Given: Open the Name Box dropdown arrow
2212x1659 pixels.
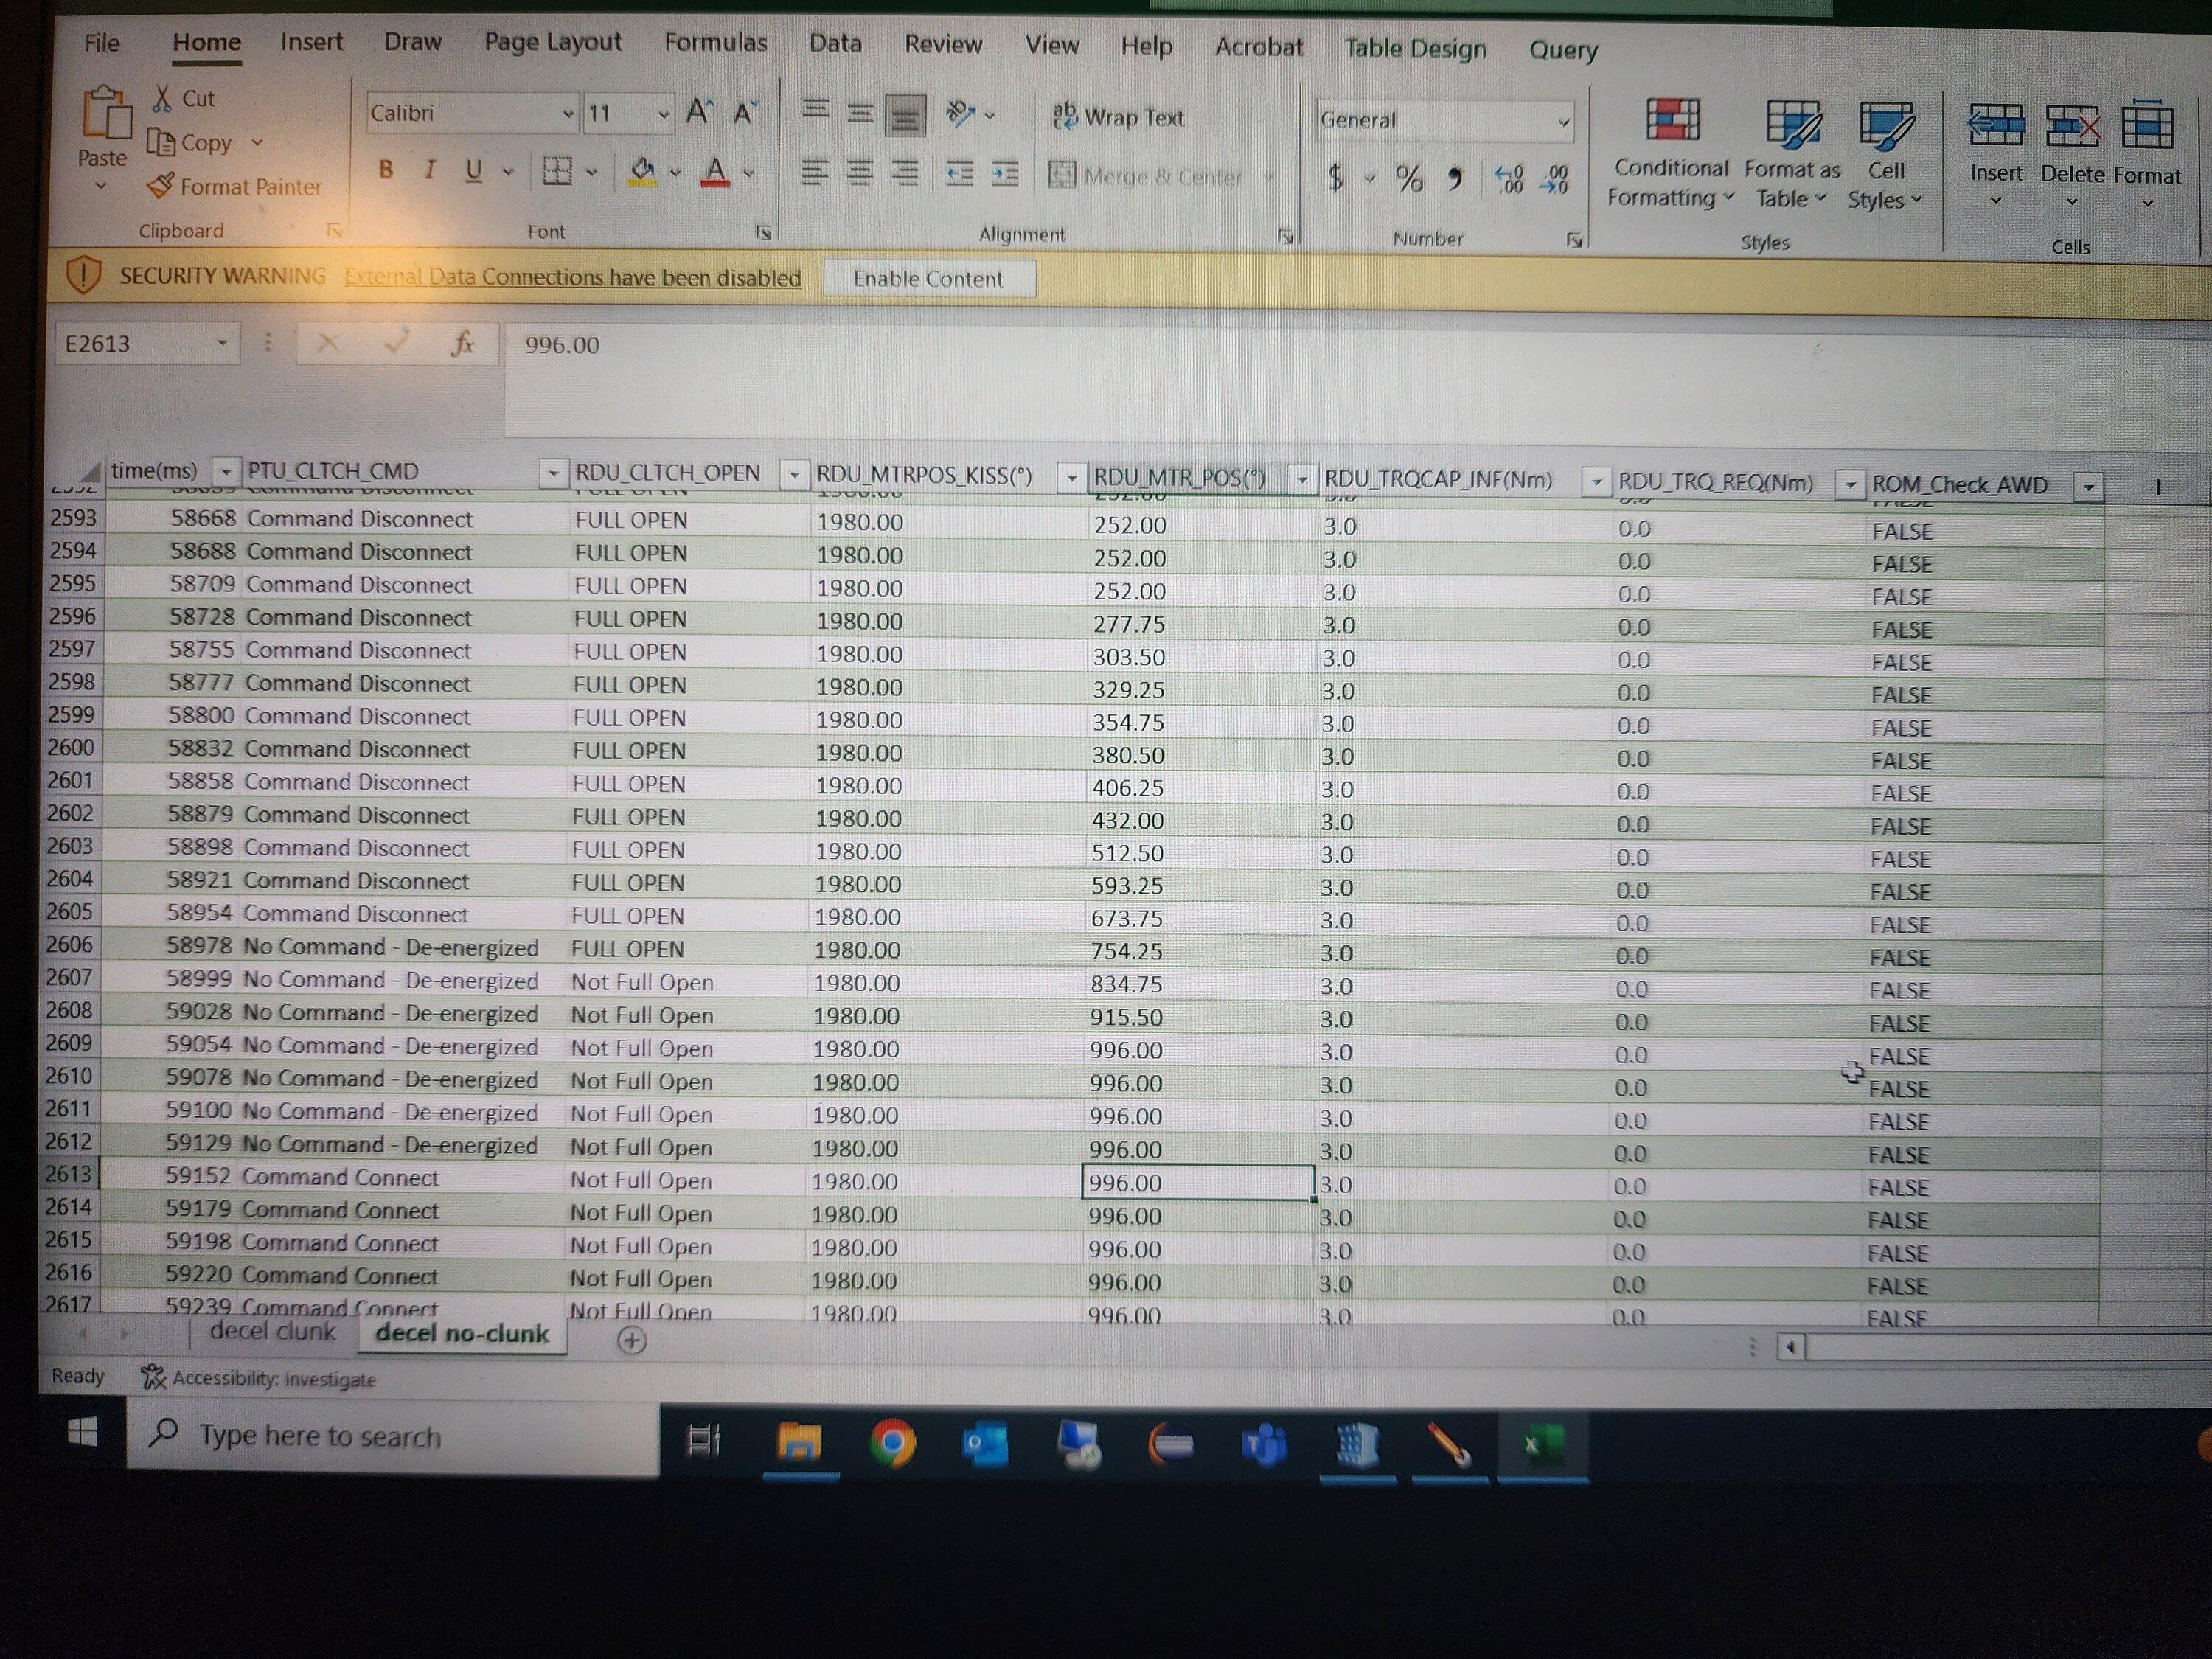Looking at the screenshot, I should [222, 343].
